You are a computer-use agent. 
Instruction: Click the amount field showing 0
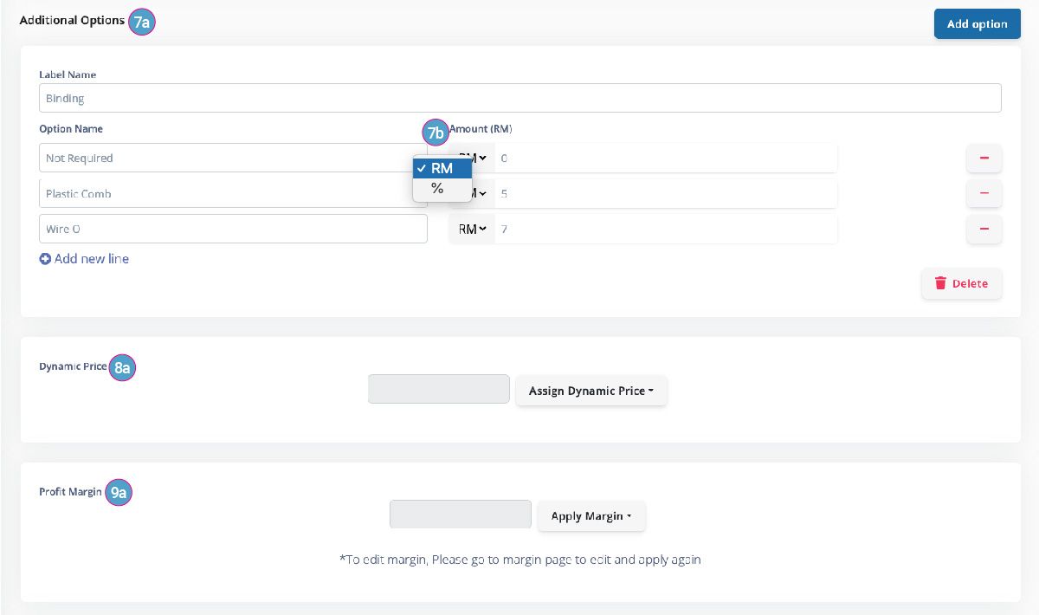pos(666,158)
